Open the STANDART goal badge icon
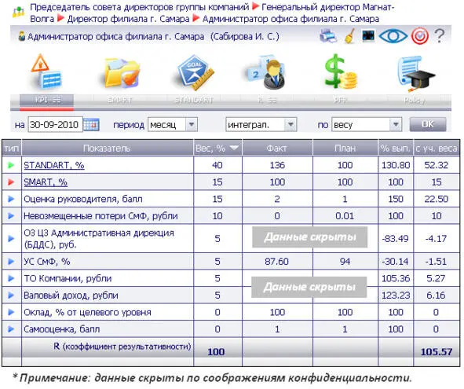 click(x=195, y=72)
